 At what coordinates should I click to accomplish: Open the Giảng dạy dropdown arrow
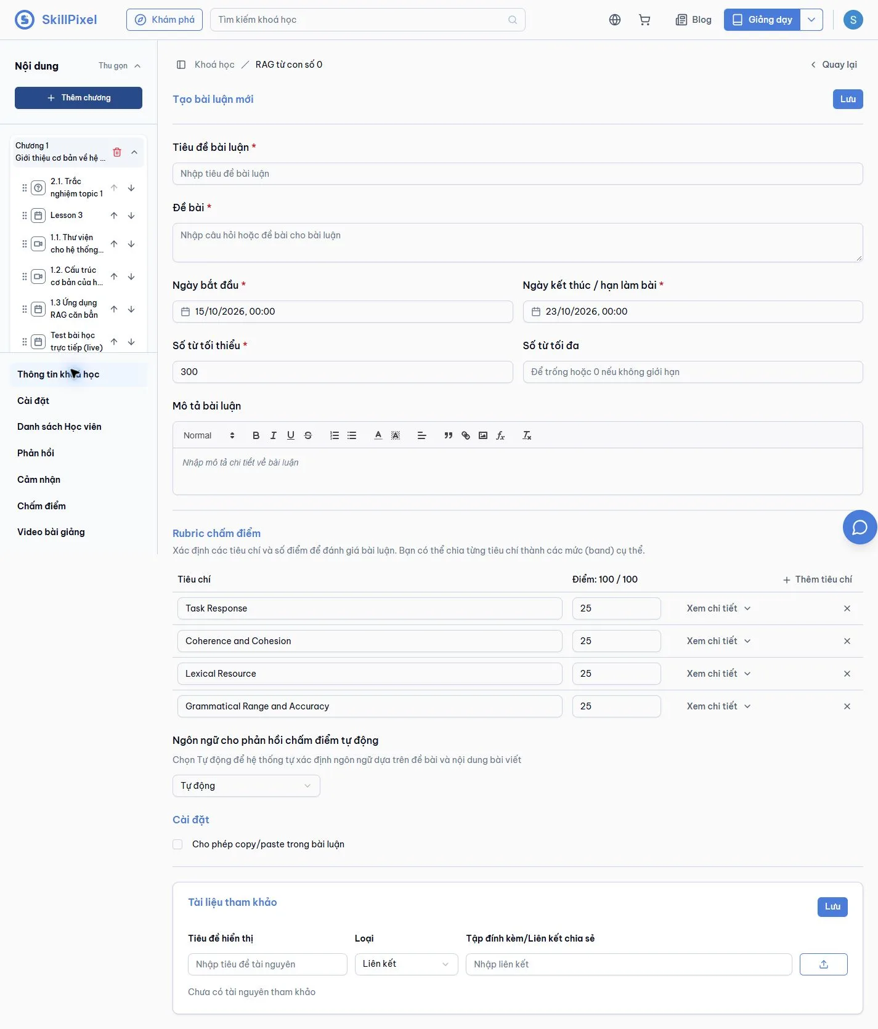pyautogui.click(x=811, y=20)
